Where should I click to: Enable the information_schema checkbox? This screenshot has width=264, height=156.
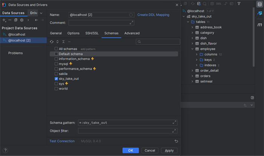tap(56, 59)
